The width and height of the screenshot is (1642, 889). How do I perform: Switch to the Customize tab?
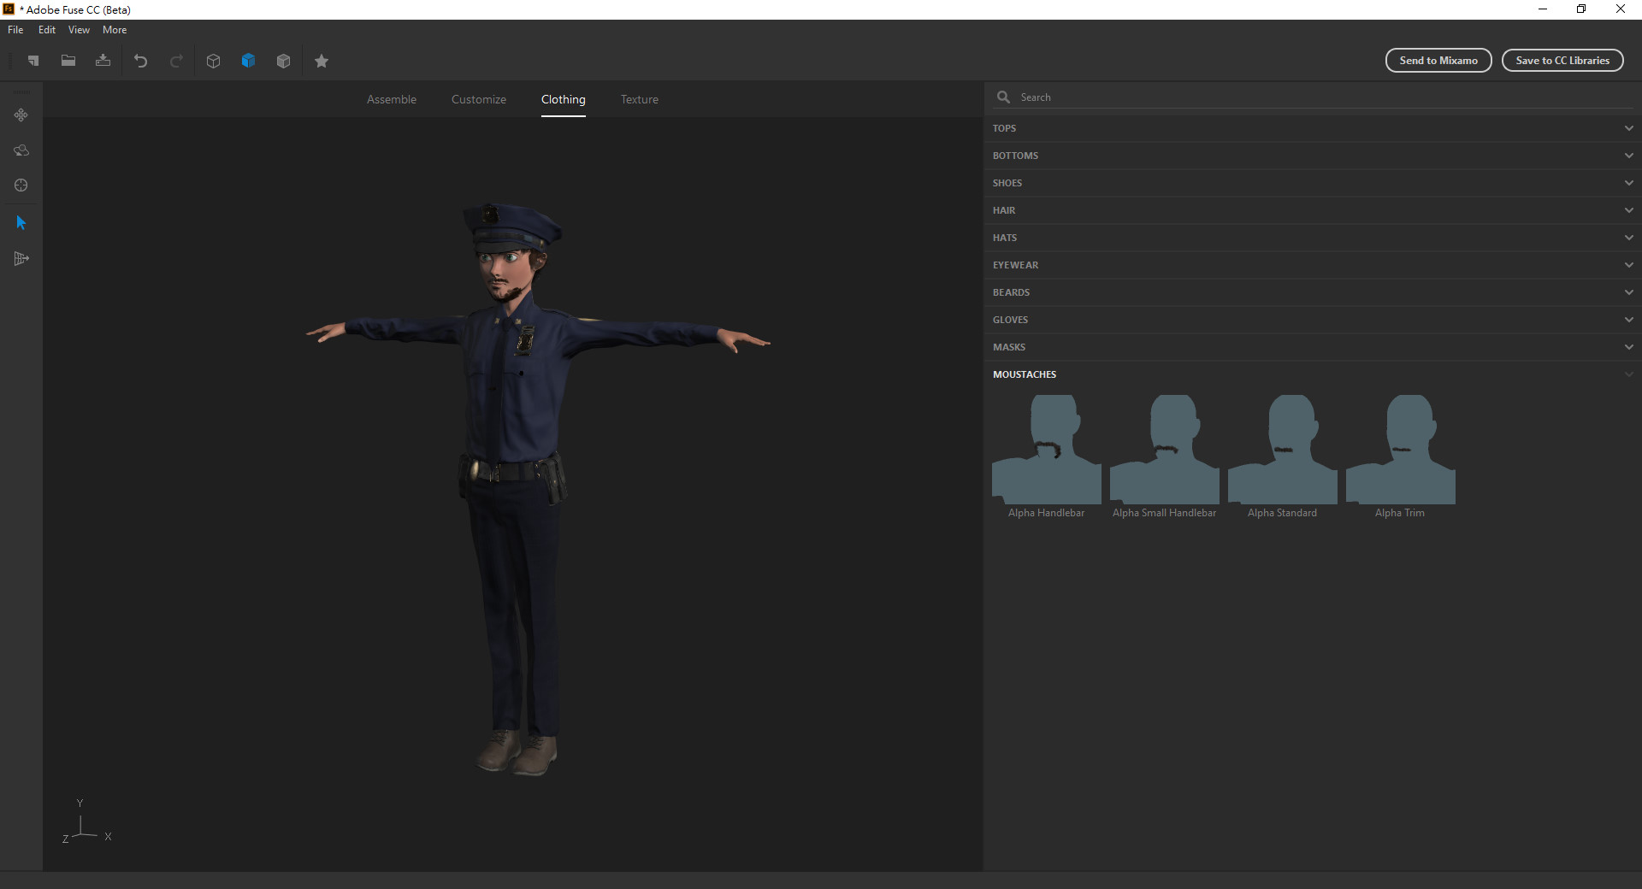coord(479,99)
